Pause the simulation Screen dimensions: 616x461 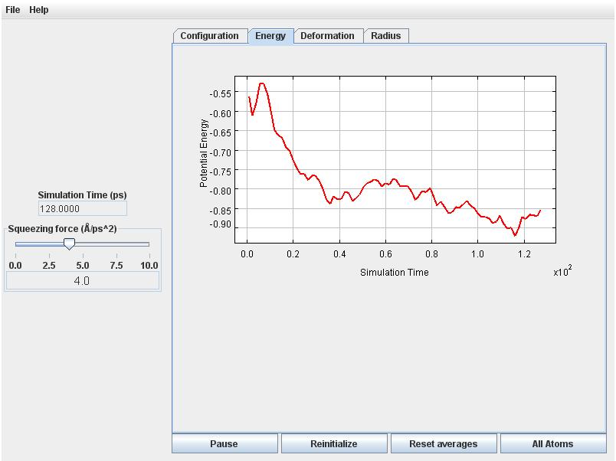[224, 443]
